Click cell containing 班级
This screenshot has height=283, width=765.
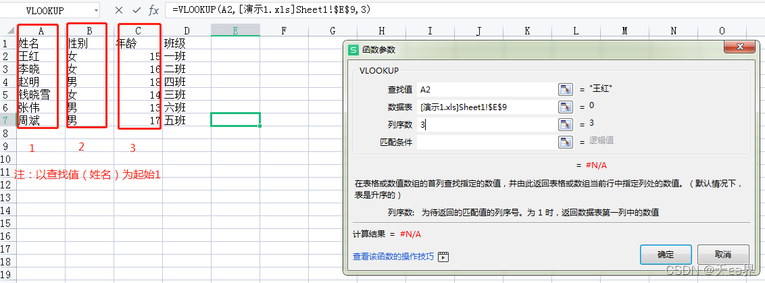[187, 43]
